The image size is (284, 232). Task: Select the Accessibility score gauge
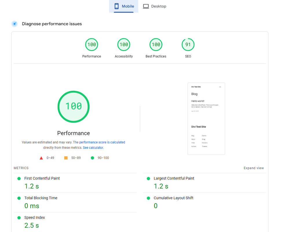124,45
